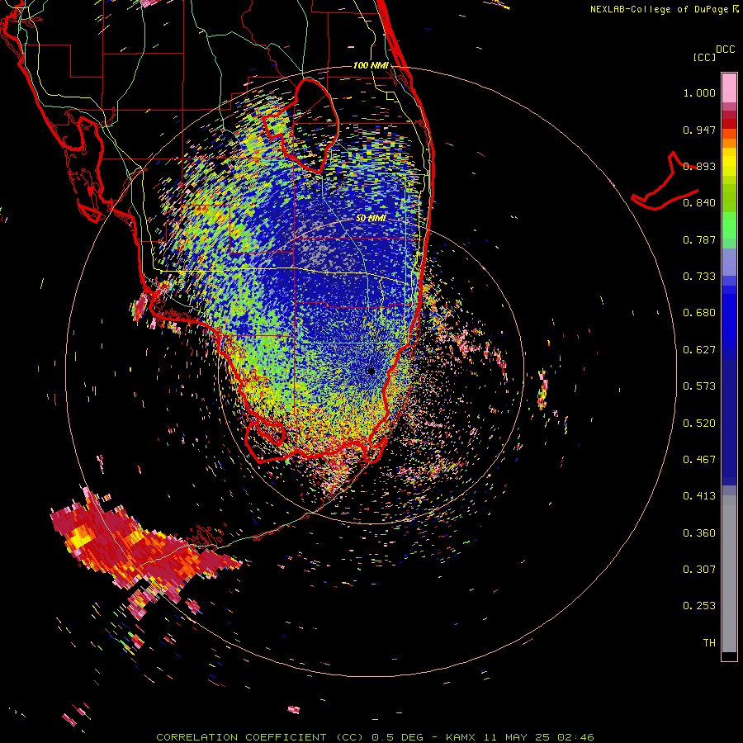
Task: Click the pink swatch atop the color bar
Action: [729, 88]
